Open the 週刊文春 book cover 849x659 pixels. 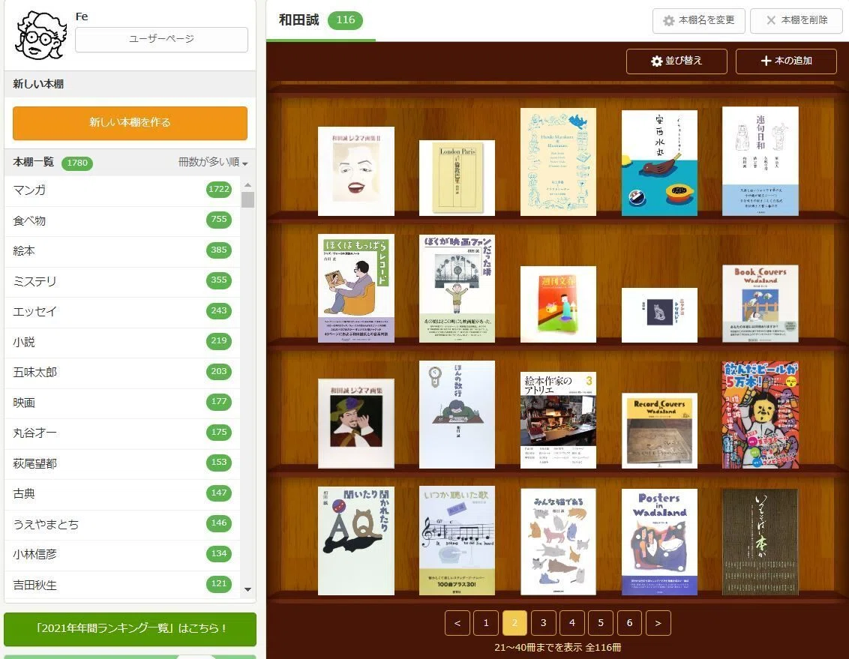pyautogui.click(x=558, y=304)
